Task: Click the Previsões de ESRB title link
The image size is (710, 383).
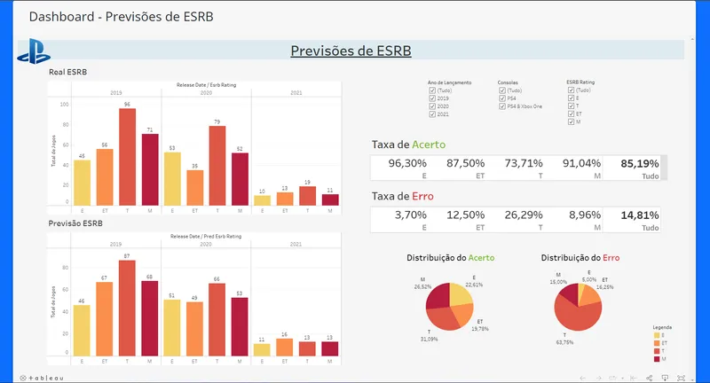Action: [351, 51]
